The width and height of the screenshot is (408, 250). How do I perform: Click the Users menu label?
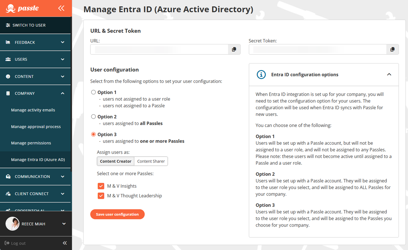(21, 59)
